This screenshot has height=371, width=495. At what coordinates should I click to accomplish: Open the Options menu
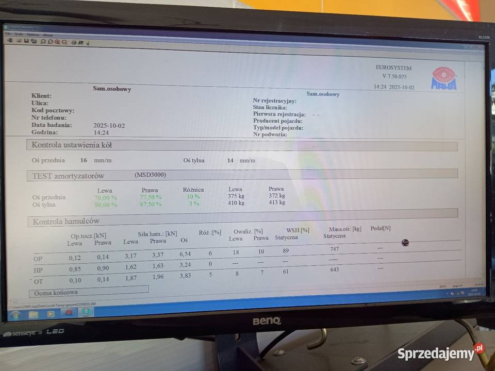[x=32, y=35]
